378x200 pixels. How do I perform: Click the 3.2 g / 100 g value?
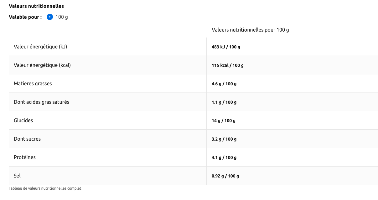pos(224,139)
